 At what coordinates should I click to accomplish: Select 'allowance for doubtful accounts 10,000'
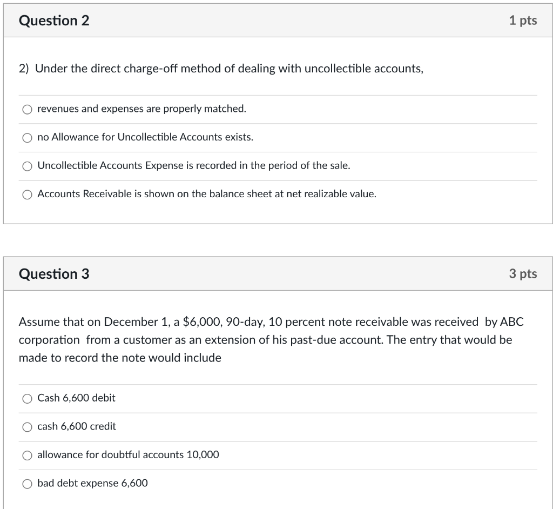(x=27, y=455)
